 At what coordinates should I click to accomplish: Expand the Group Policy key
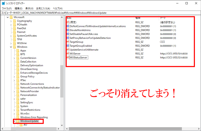(x=14, y=77)
